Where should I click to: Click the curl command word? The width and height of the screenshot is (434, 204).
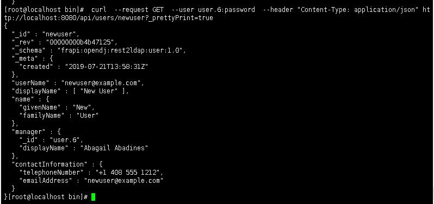click(x=99, y=10)
